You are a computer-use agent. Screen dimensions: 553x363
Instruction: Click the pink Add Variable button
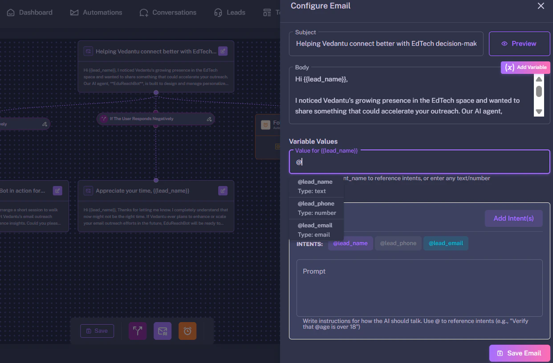(525, 68)
